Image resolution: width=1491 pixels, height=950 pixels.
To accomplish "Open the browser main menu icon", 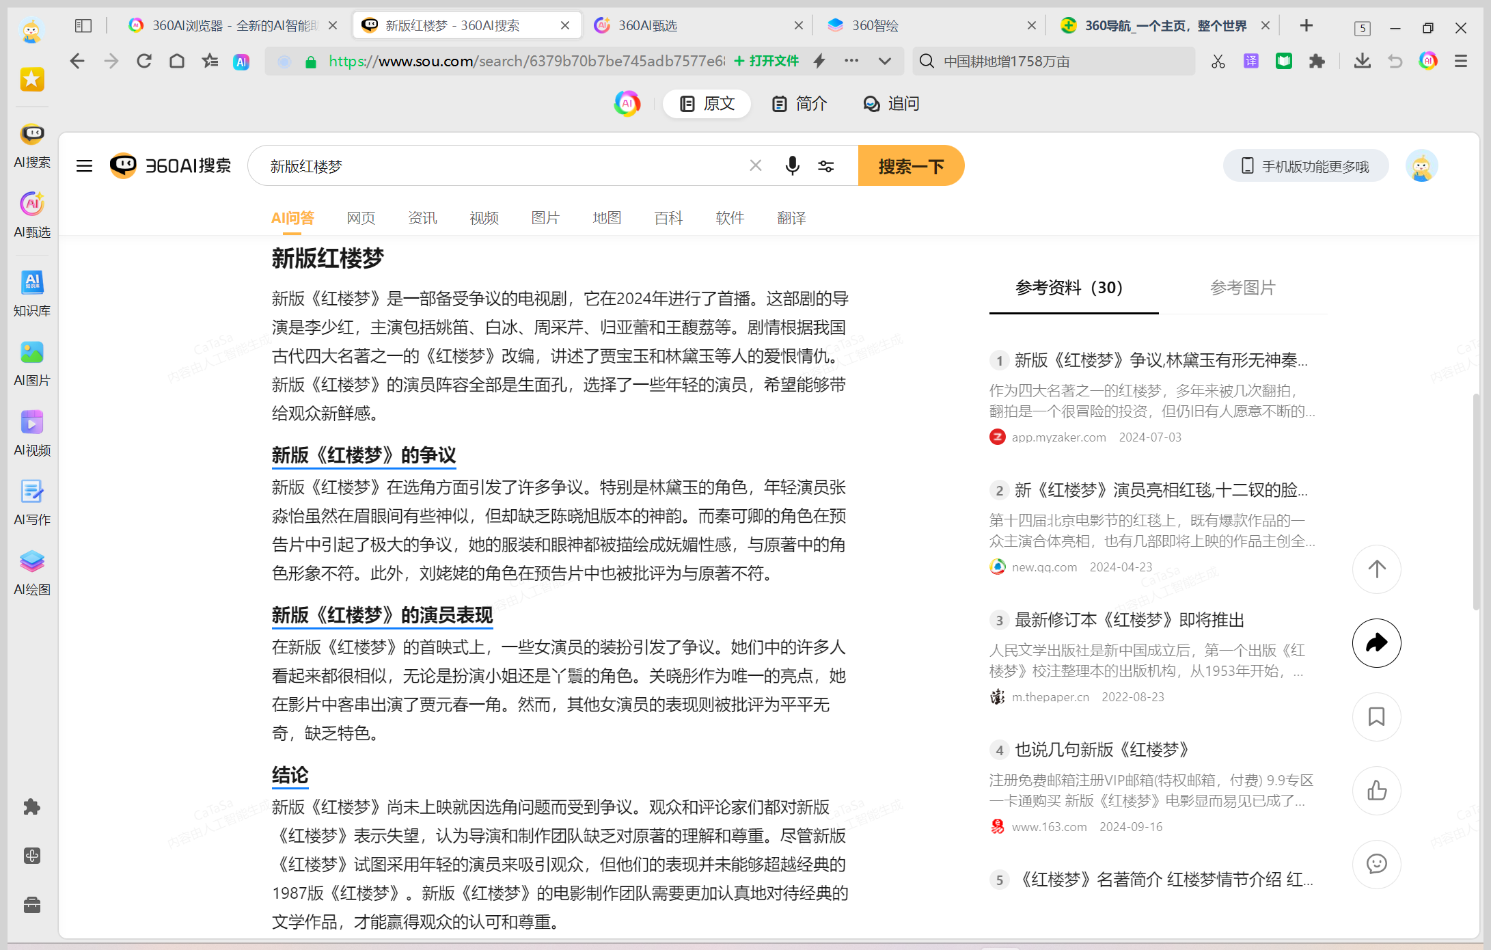I will [x=1461, y=62].
